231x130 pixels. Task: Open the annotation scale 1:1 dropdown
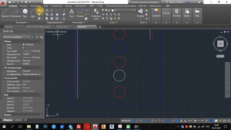point(190,121)
